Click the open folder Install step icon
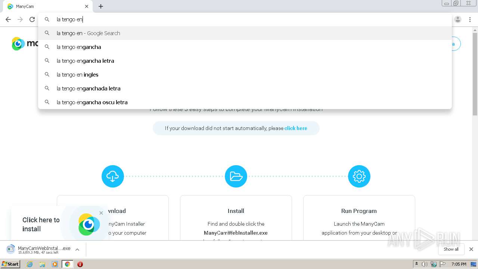Viewport: 478px width, 269px height. [236, 176]
